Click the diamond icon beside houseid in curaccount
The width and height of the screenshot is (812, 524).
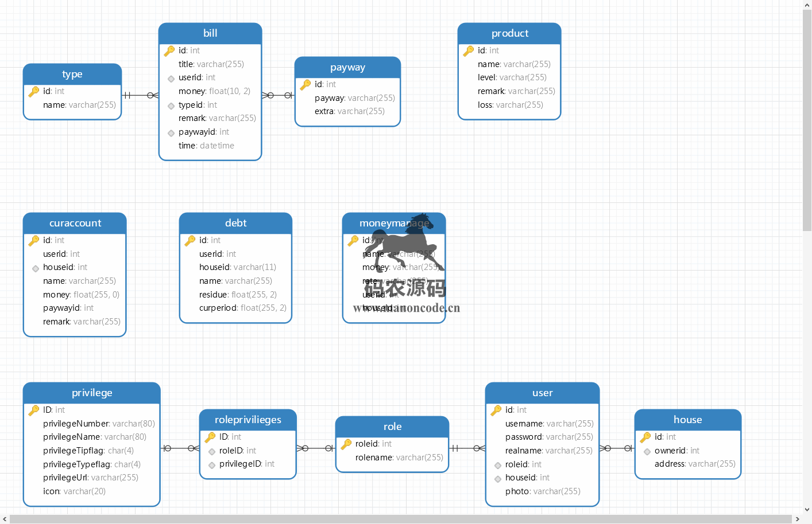[x=36, y=268]
